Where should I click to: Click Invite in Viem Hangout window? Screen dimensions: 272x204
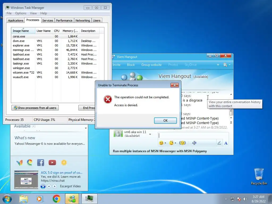[116, 65]
